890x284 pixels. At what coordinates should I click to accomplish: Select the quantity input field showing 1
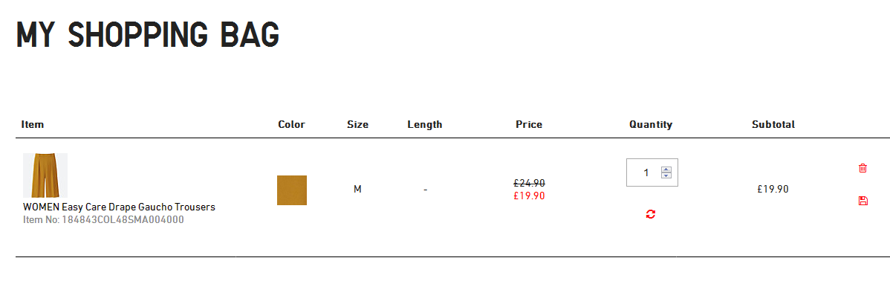pyautogui.click(x=652, y=172)
